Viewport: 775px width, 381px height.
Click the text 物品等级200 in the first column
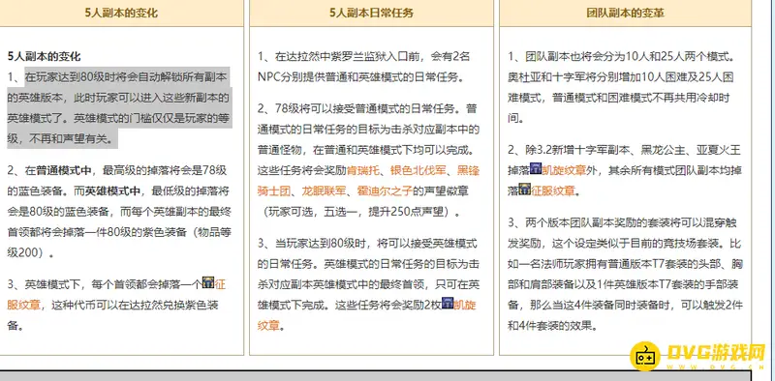click(118, 243)
